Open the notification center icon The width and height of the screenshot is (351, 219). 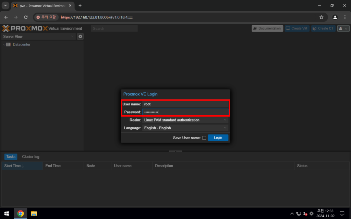pyautogui.click(x=341, y=214)
